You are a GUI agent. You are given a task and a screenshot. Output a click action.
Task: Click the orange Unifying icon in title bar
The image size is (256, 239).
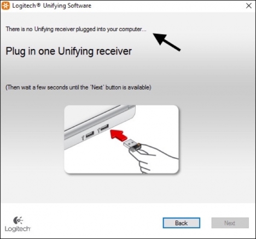(5, 6)
